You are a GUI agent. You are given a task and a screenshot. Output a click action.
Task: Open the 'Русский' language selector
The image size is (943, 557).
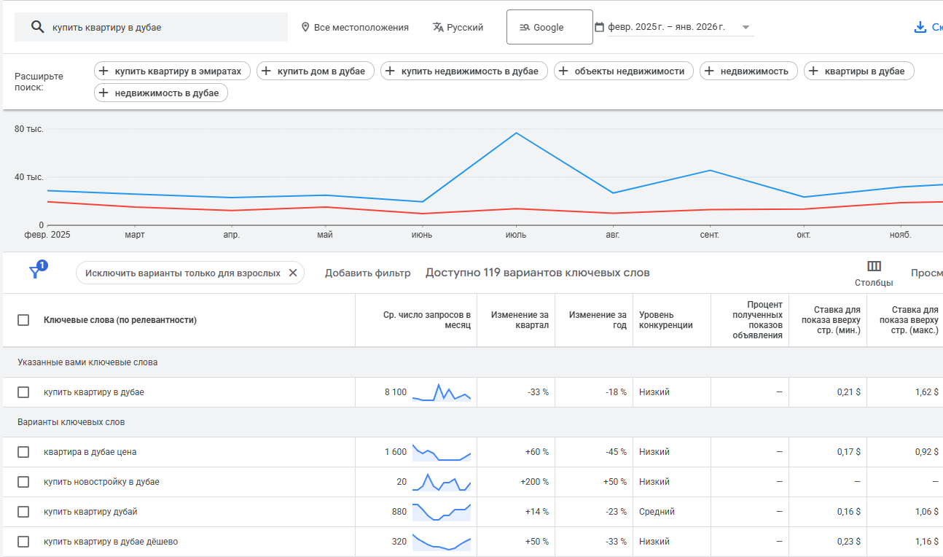[x=458, y=27]
